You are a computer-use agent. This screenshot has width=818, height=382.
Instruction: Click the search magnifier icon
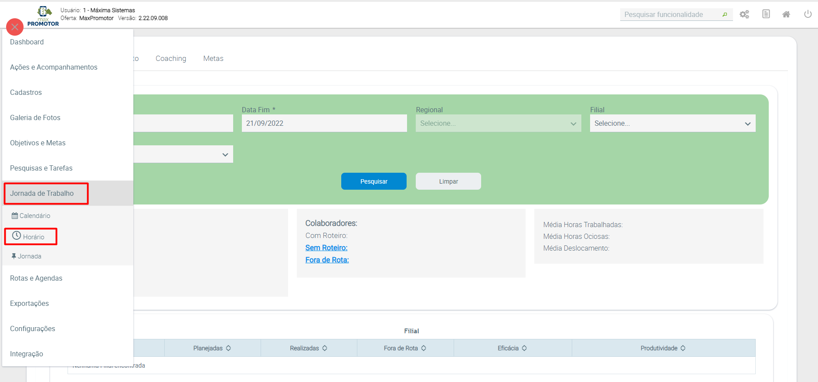725,14
